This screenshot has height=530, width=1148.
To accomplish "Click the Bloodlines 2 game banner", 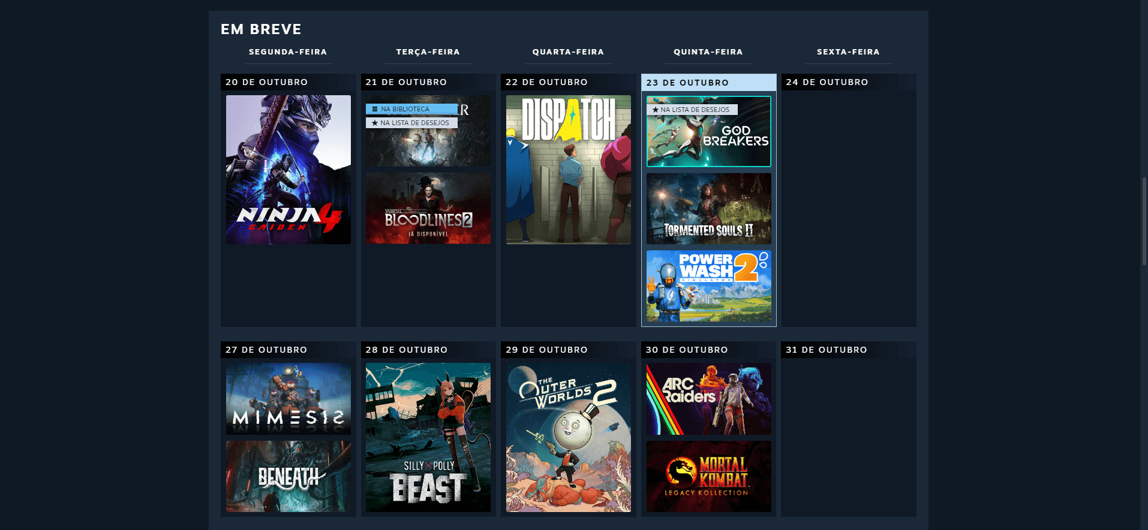I will coord(428,208).
